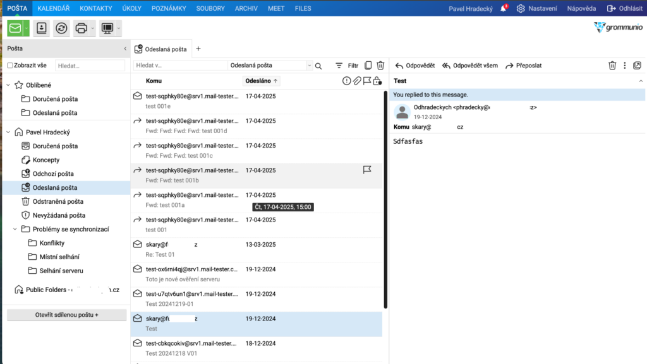Compose a new email with green envelope button
This screenshot has height=364, width=647.
pyautogui.click(x=15, y=28)
